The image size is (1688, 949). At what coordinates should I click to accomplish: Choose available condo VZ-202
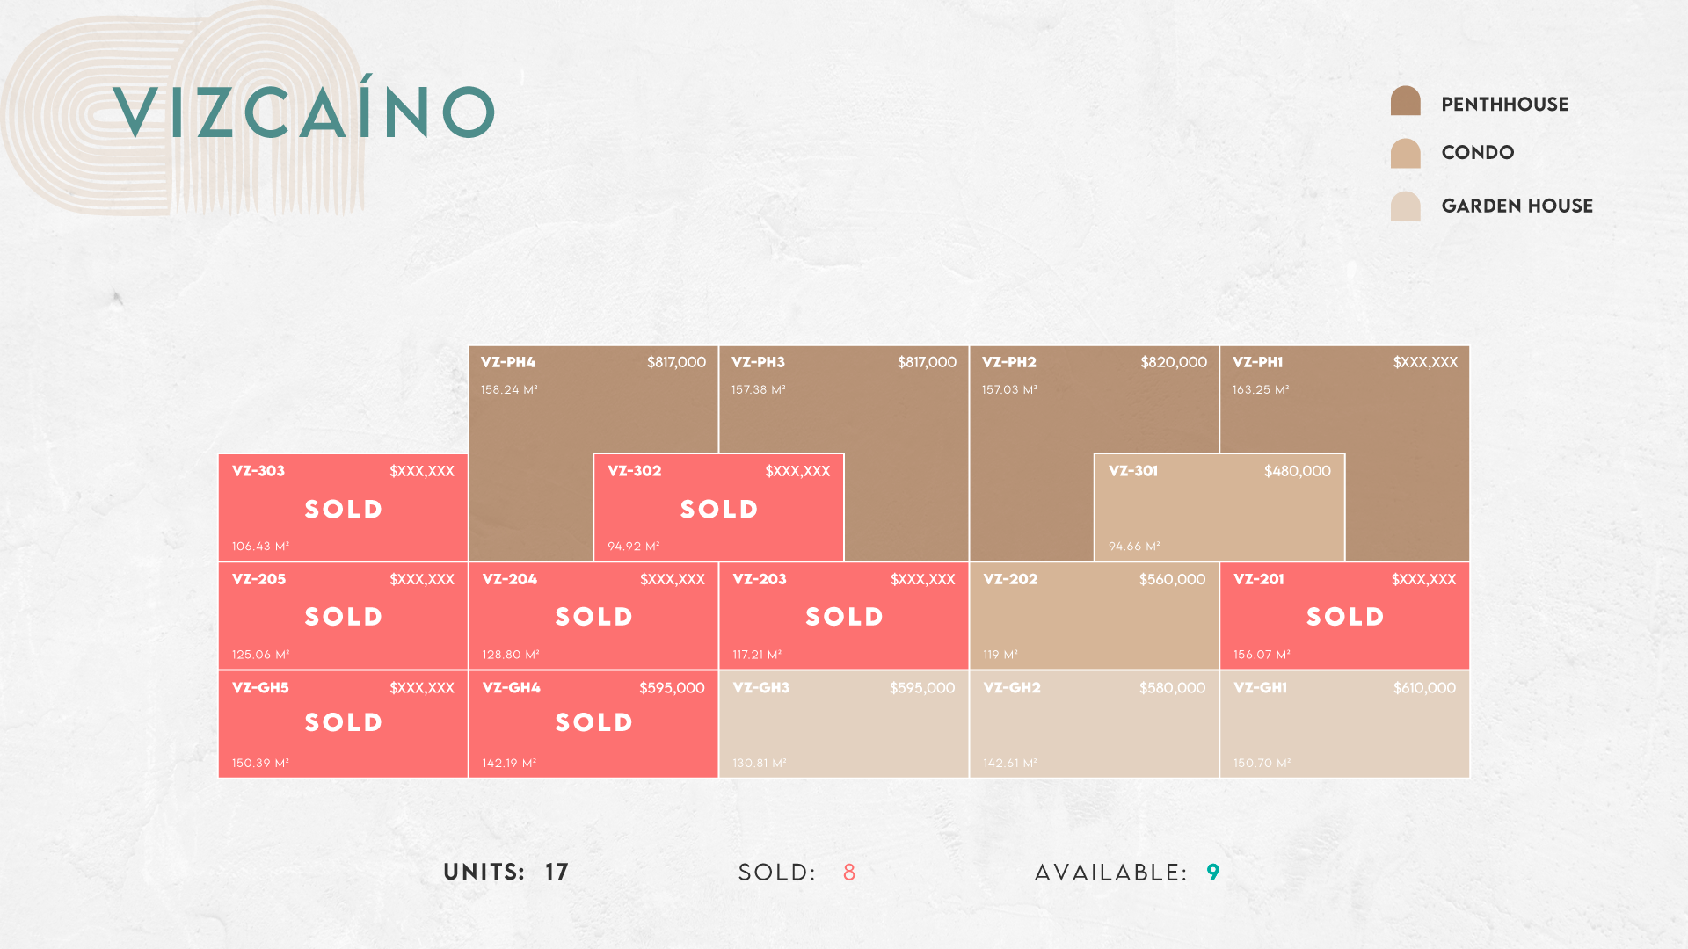pos(1095,616)
